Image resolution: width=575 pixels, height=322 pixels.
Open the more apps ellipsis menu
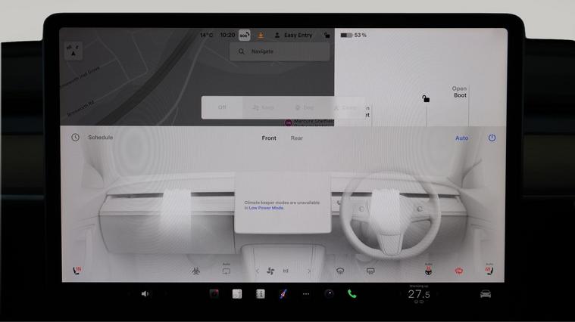coord(306,294)
